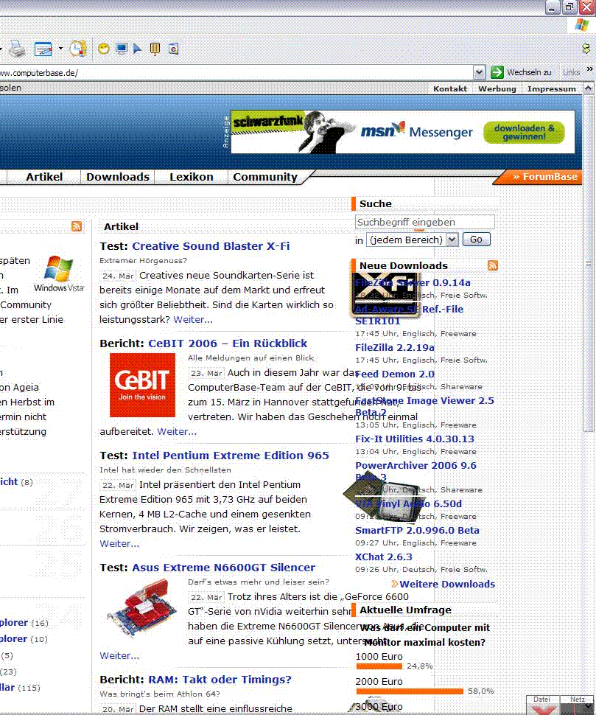The image size is (596, 715).
Task: Open FileZilla Server 0.9.14a download
Action: click(x=413, y=283)
